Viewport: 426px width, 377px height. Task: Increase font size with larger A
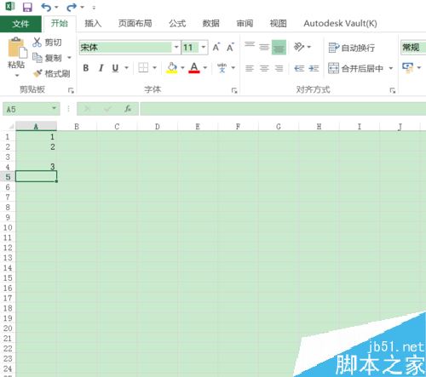[x=216, y=47]
